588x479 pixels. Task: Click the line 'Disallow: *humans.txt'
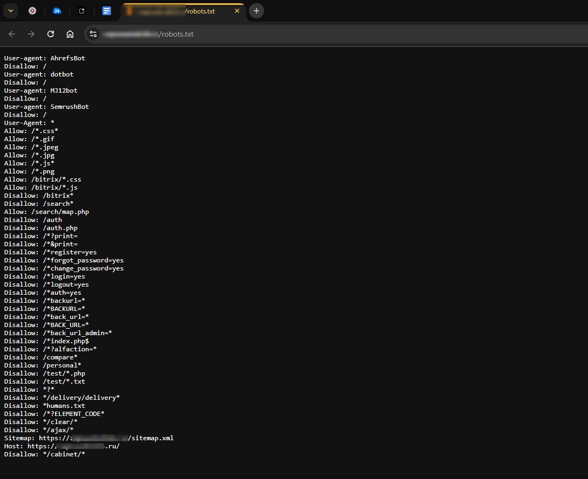pyautogui.click(x=45, y=406)
